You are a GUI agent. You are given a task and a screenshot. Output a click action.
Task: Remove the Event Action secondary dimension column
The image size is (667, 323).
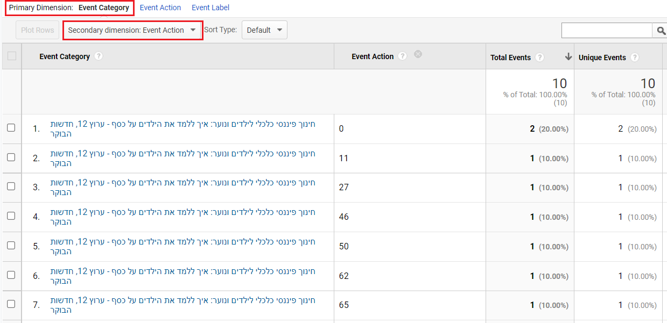pos(418,54)
